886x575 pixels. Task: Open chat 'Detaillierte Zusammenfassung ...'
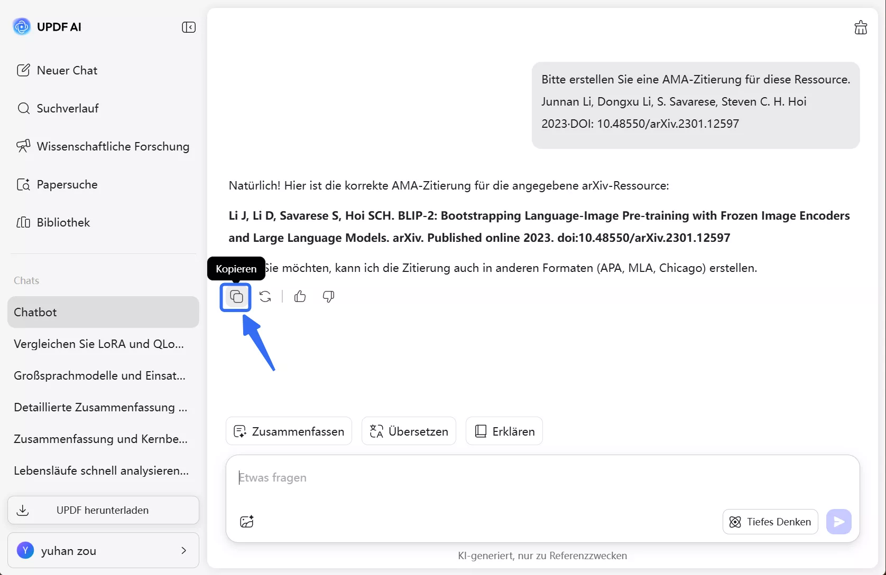coord(103,407)
